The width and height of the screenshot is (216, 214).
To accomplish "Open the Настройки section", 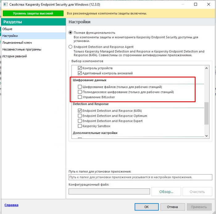I will (33, 36).
